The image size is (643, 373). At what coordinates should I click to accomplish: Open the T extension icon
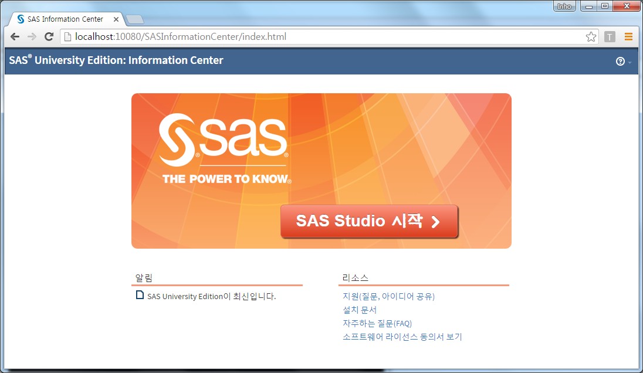[x=610, y=37]
